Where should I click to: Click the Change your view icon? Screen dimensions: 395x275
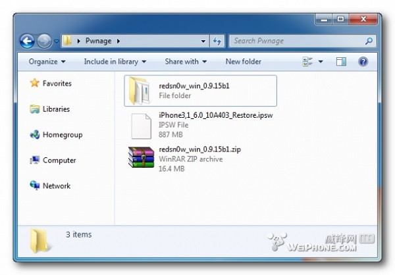point(307,62)
